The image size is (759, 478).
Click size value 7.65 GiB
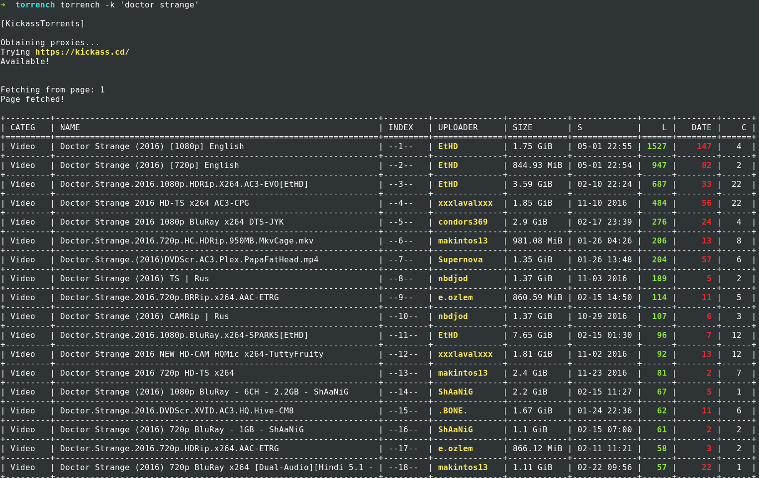pos(533,335)
